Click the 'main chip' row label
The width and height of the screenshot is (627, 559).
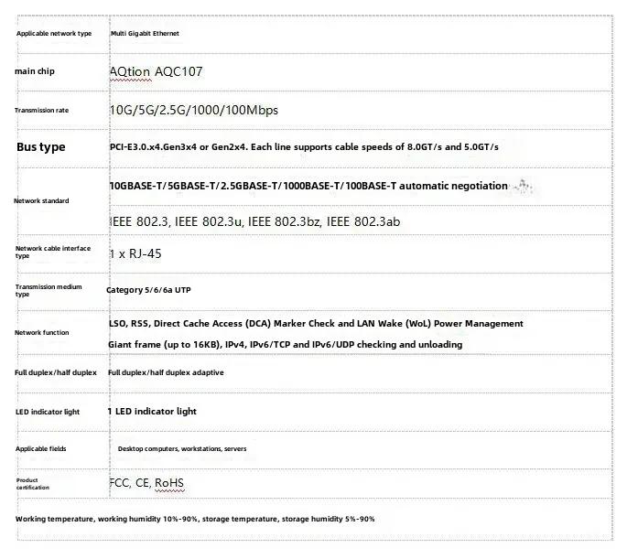tap(35, 71)
